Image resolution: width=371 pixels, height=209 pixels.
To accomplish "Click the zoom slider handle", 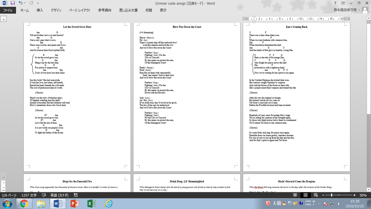I will click(332, 195).
